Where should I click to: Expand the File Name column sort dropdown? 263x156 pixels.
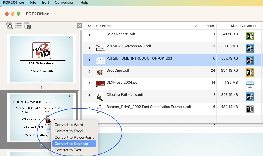(195, 26)
